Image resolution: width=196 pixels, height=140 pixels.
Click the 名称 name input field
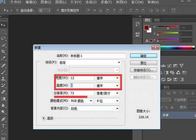[x=98, y=56]
